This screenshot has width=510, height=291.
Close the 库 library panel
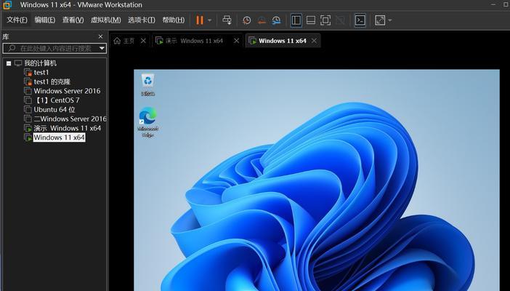[x=100, y=36]
